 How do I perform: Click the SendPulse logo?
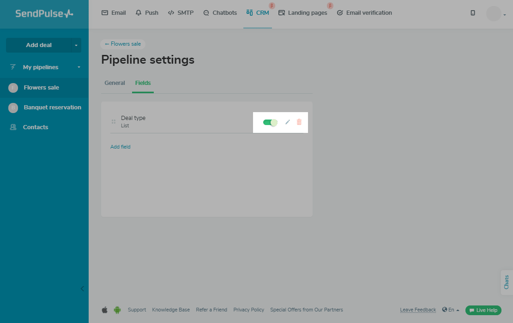[x=44, y=14]
